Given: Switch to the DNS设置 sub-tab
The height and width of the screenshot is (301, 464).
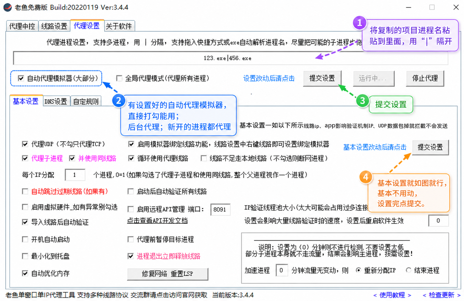Looking at the screenshot, I should pos(56,102).
